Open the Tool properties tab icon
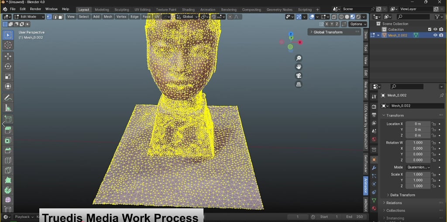The width and height of the screenshot is (447, 222). (374, 97)
